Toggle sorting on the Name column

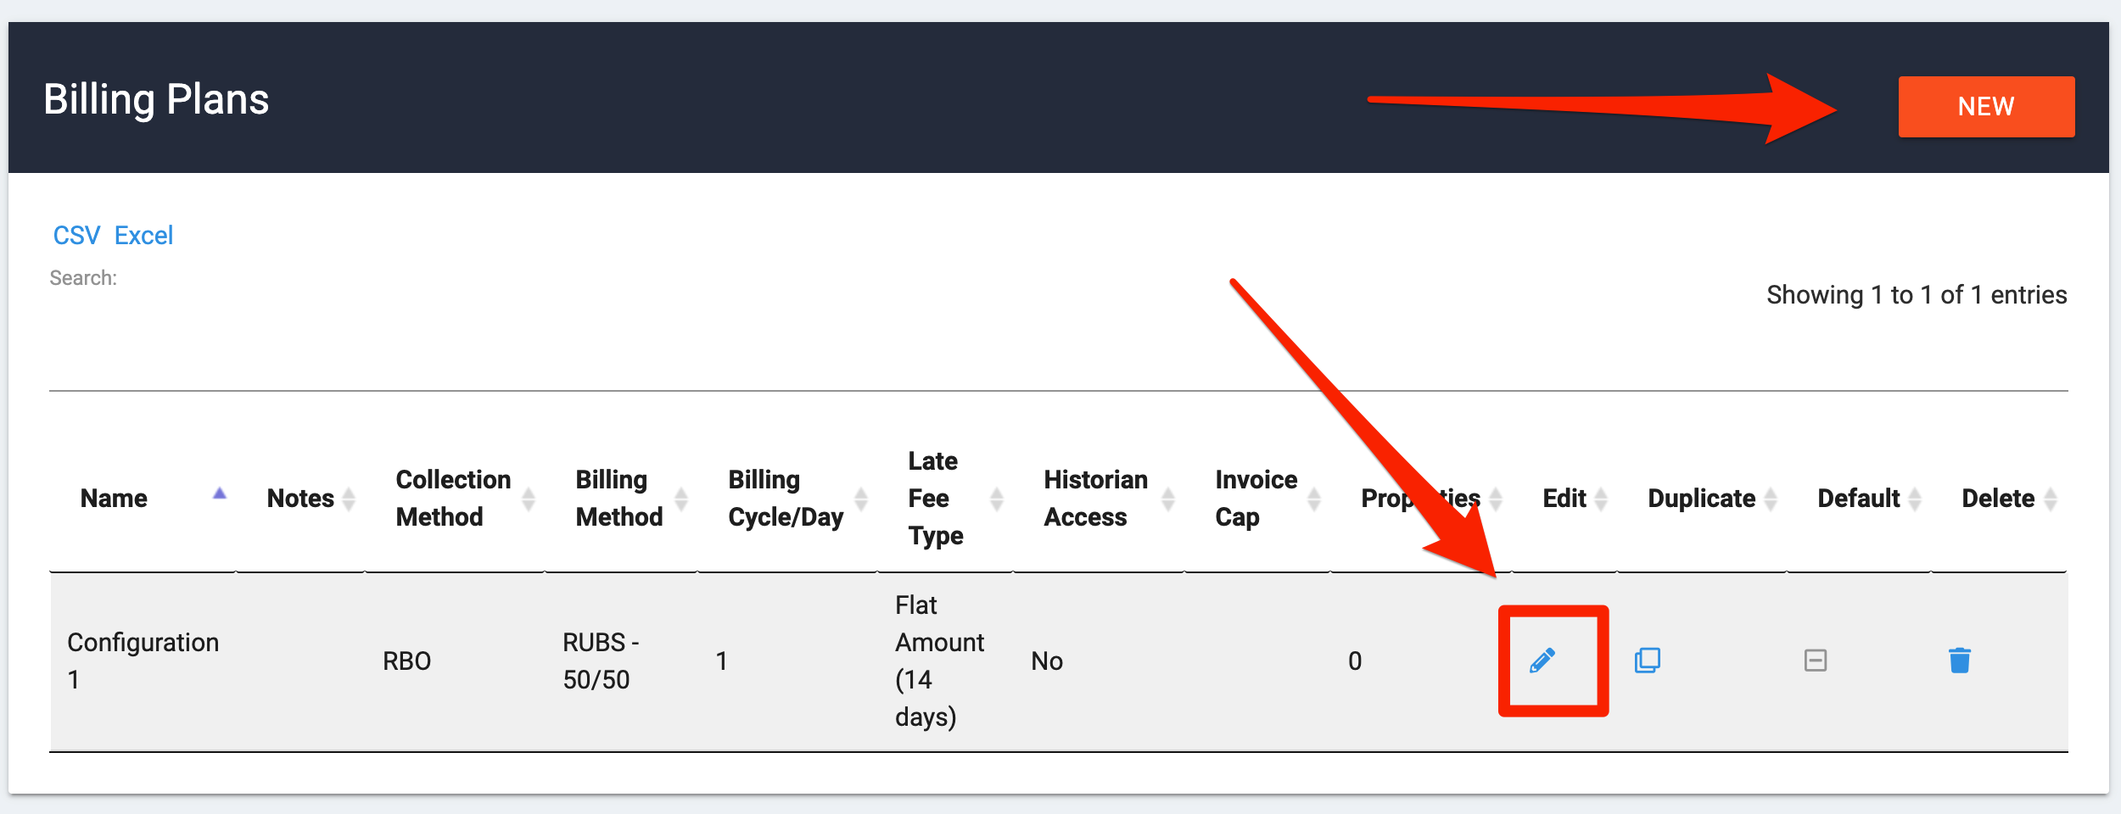221,497
